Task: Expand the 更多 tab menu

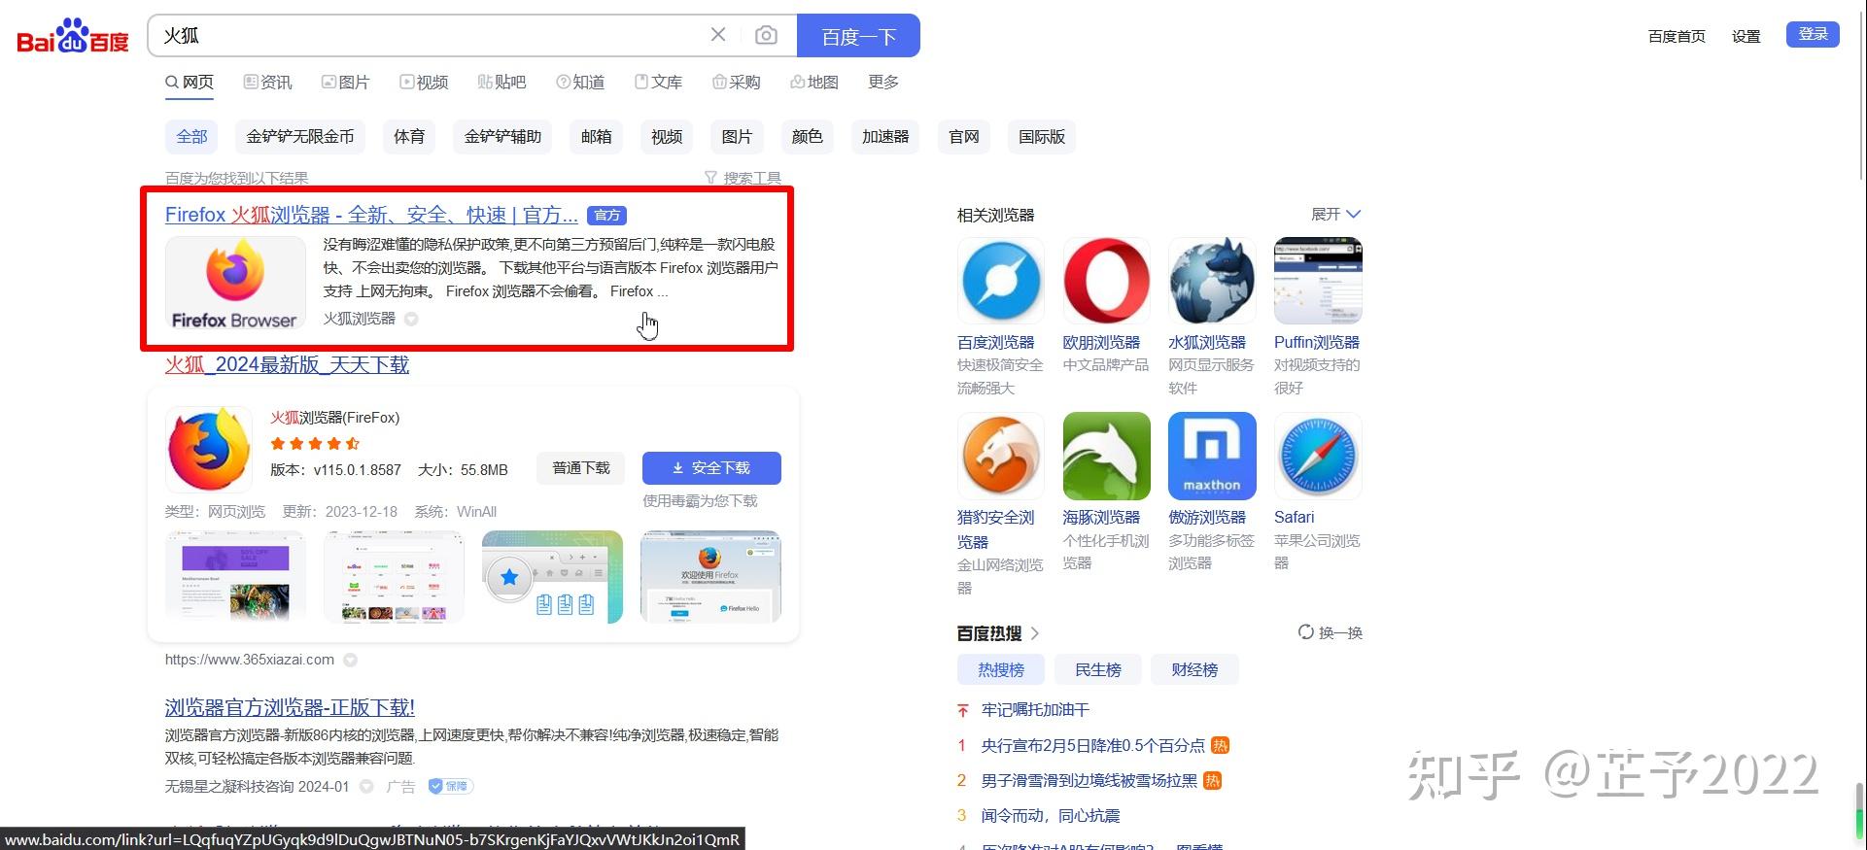Action: point(883,83)
